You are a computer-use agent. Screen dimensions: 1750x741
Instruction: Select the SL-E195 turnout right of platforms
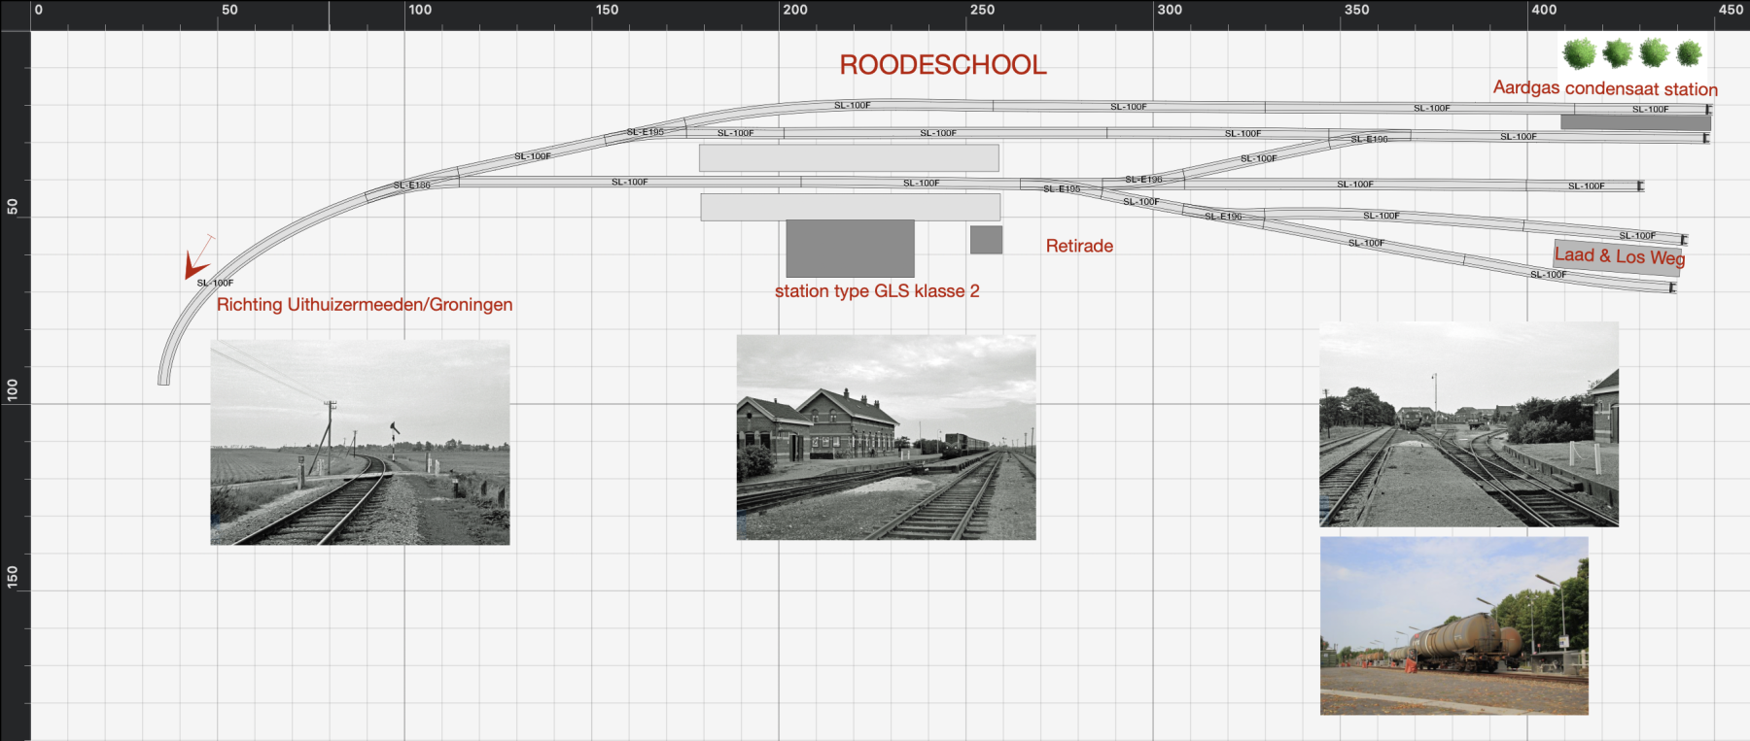pos(1062,188)
